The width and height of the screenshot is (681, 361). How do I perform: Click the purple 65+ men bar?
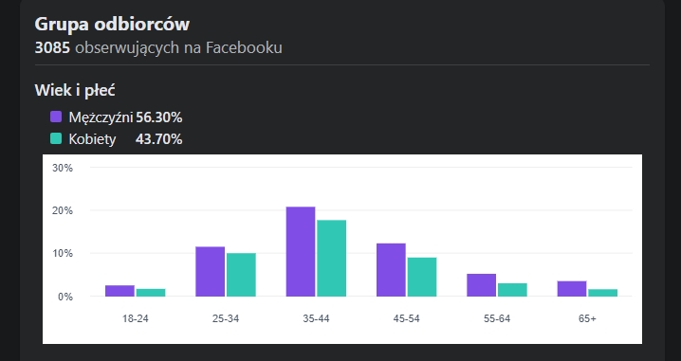coord(572,289)
